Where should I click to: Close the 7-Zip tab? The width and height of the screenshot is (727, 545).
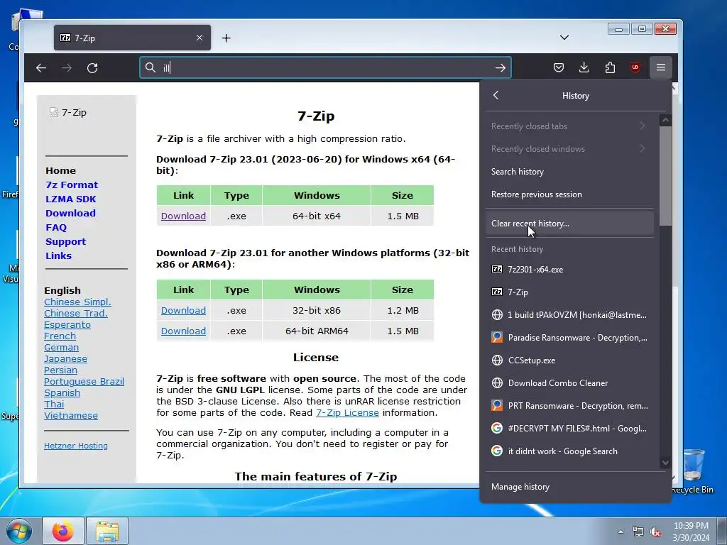pyautogui.click(x=199, y=38)
